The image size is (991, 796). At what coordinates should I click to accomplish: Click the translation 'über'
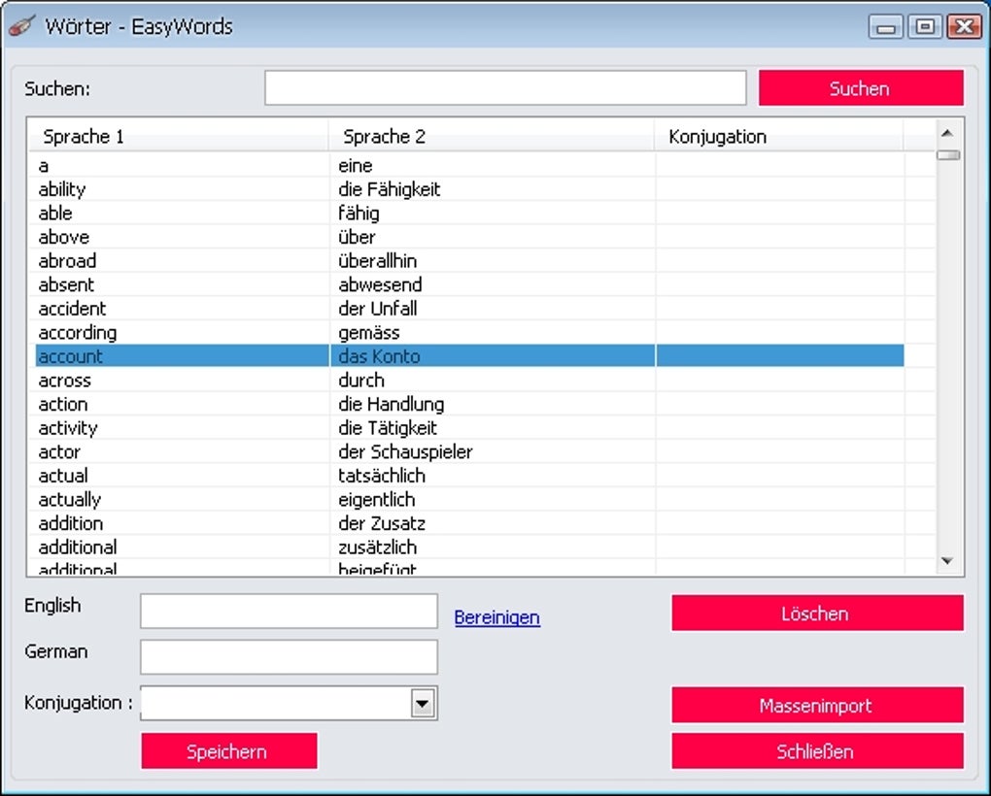pos(357,238)
